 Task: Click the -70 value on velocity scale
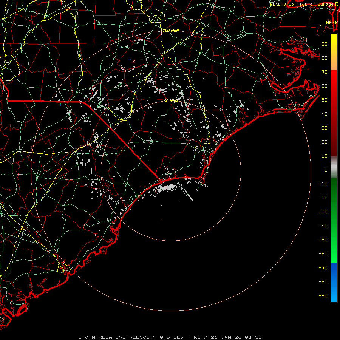(323, 268)
